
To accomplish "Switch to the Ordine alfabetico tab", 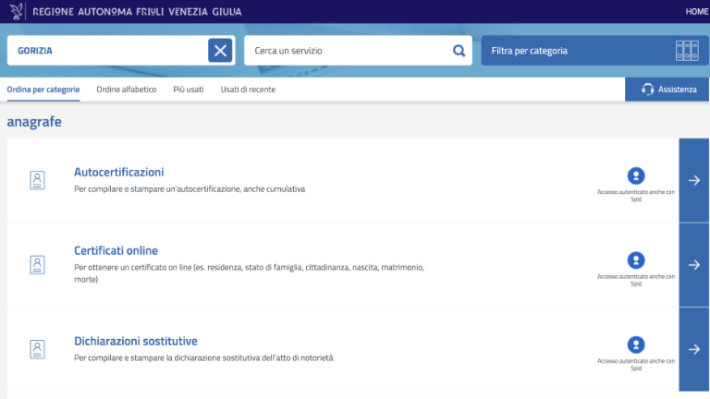I will (127, 90).
